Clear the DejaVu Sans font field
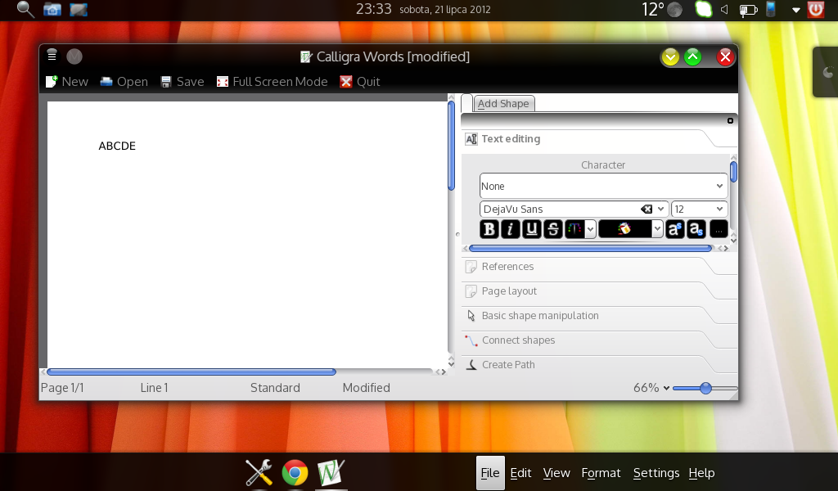This screenshot has width=838, height=491. coord(647,209)
